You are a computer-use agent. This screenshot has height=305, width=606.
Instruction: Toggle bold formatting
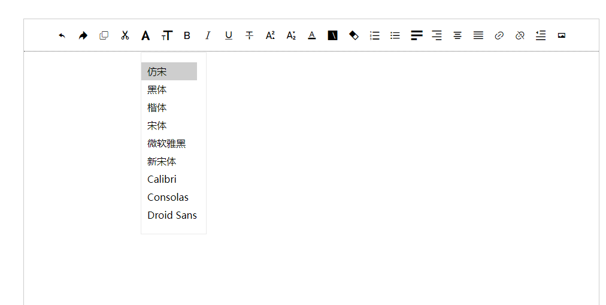tap(187, 35)
